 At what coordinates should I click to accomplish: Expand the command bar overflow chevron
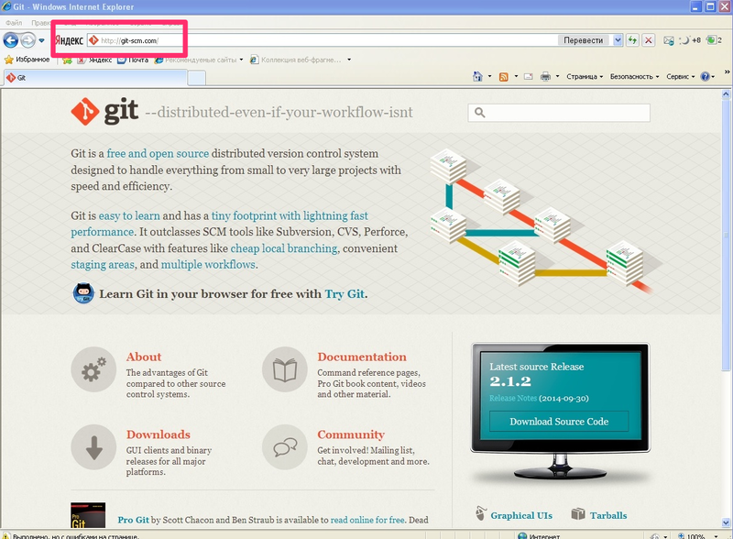point(727,72)
